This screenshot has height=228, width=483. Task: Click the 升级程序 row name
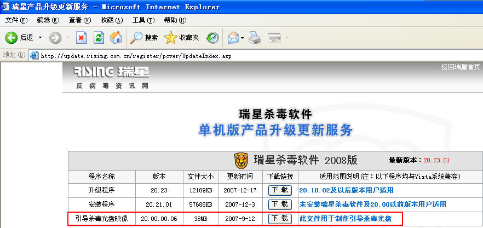(101, 190)
